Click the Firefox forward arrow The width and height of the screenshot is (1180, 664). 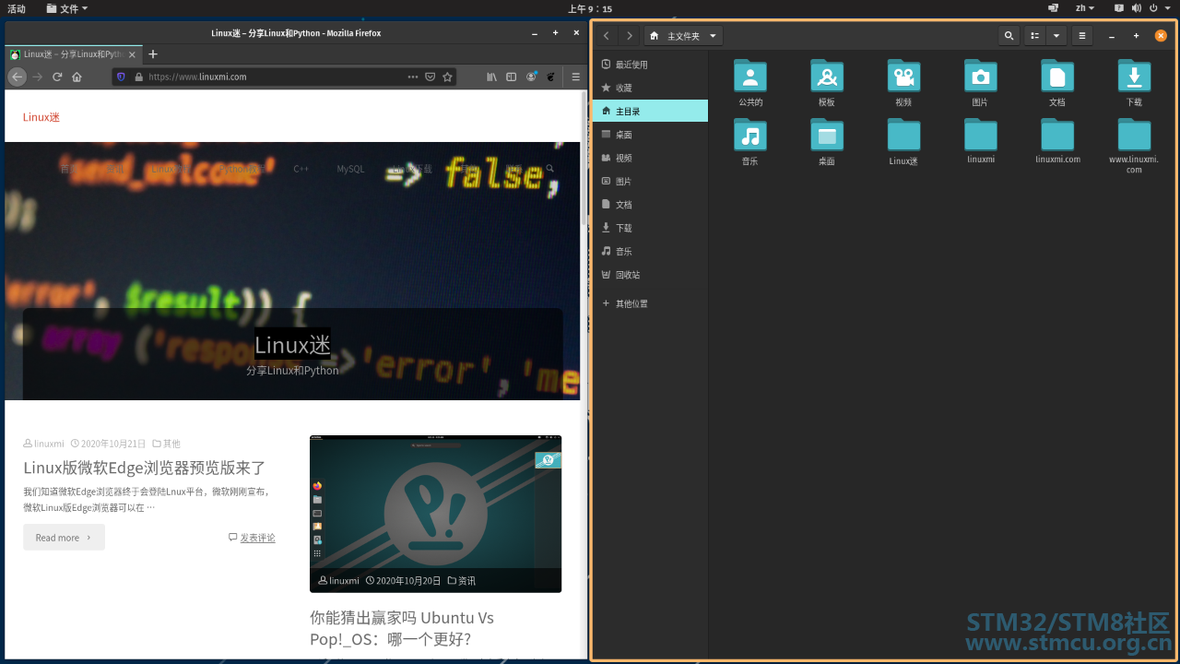point(38,77)
